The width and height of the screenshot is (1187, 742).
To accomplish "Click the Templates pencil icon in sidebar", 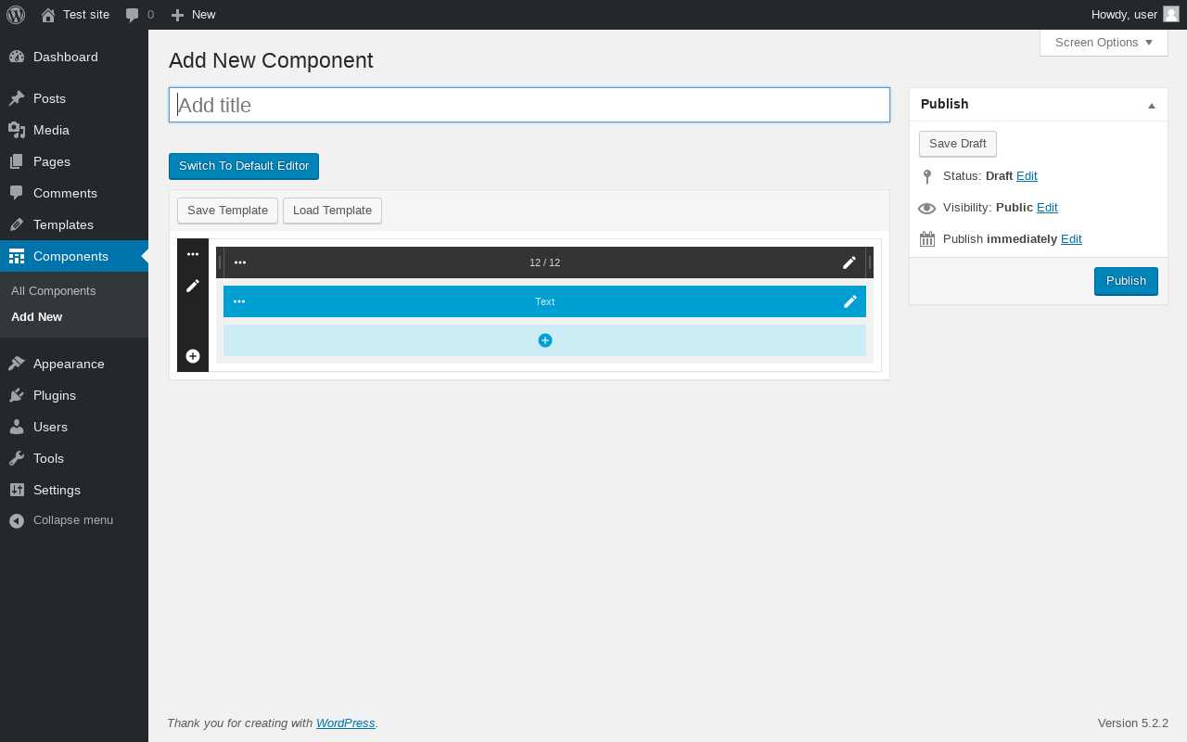I will click(x=17, y=224).
